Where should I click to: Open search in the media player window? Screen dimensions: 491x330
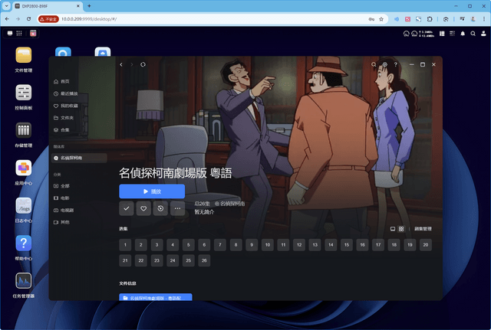point(374,64)
